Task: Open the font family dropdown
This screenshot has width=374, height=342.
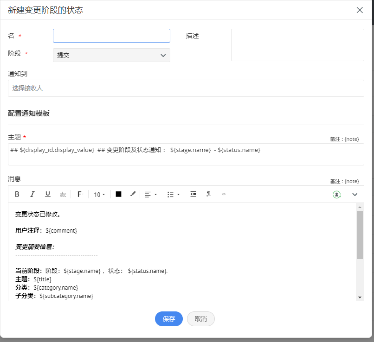Action: pos(80,194)
